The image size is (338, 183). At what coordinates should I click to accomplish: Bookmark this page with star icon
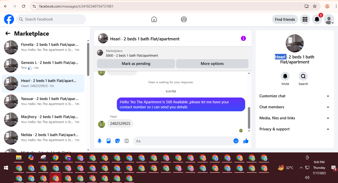point(315,6)
